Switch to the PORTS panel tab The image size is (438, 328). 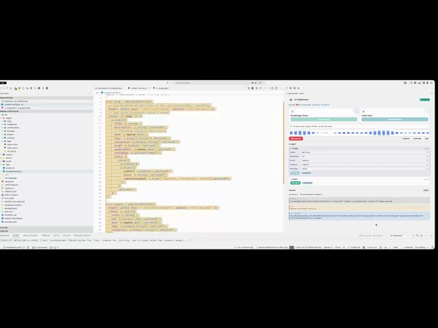point(56,235)
